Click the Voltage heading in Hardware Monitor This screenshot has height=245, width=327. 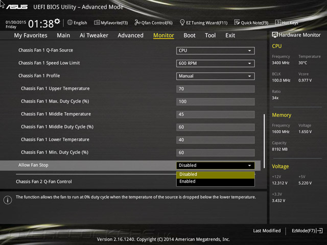coord(281,166)
